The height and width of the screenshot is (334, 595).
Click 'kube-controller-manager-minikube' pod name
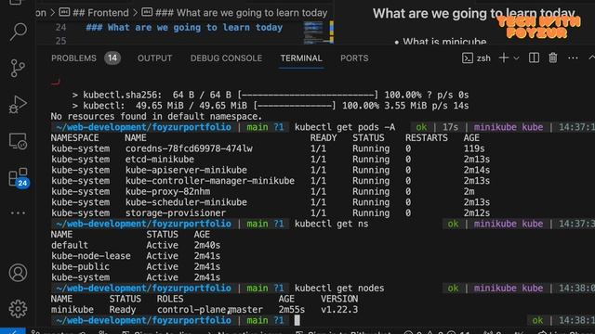click(210, 181)
